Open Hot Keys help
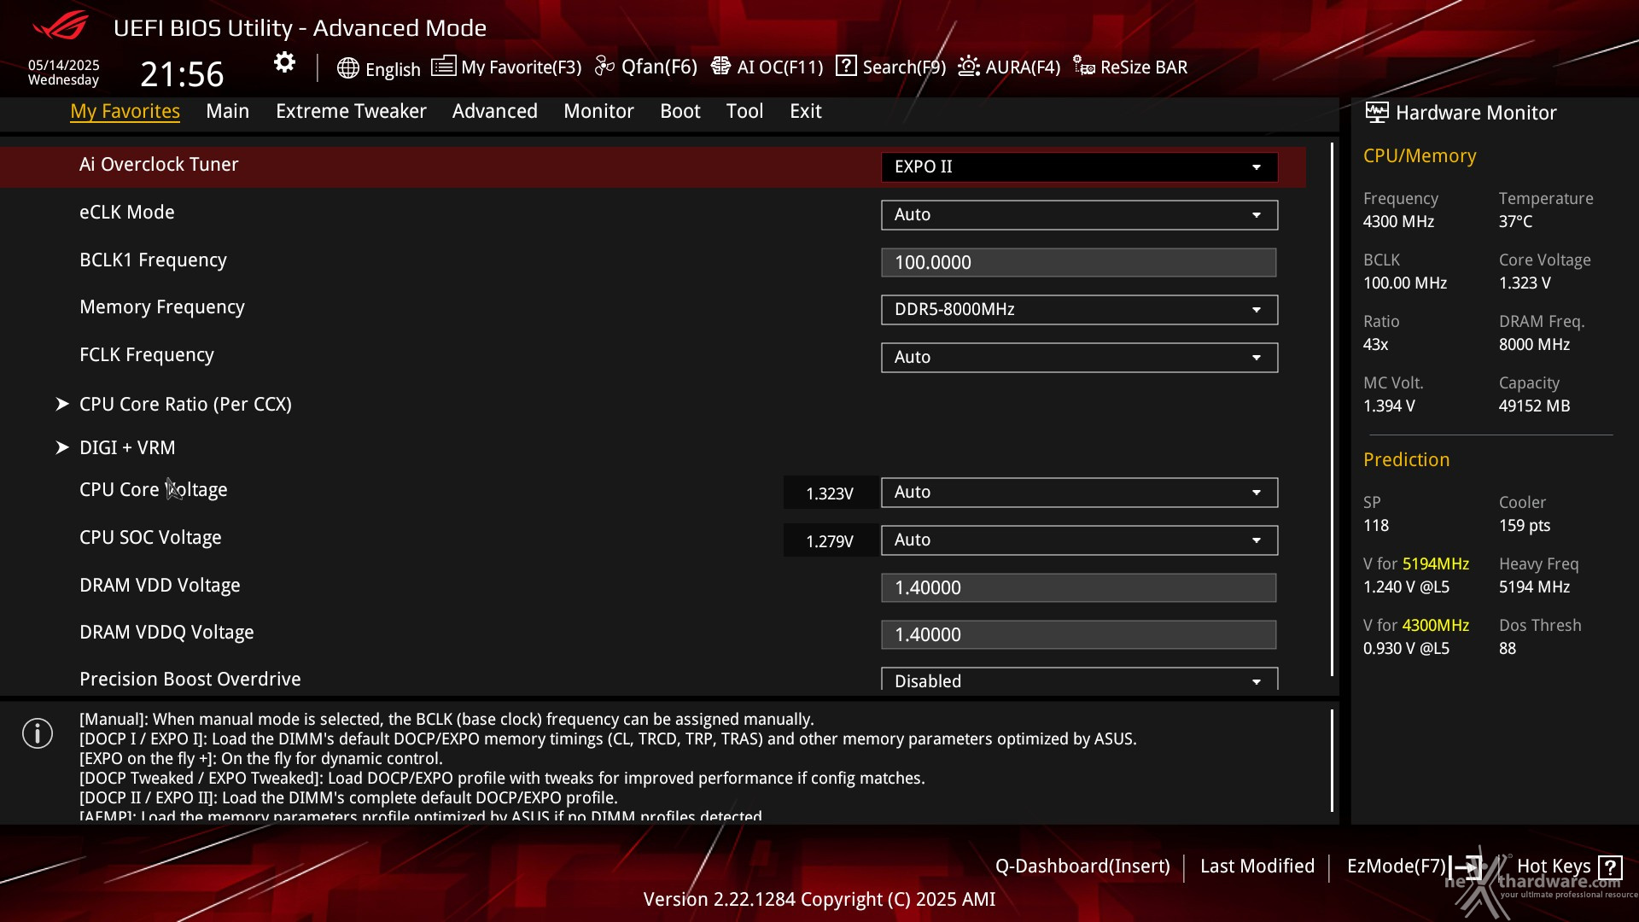 click(x=1554, y=867)
